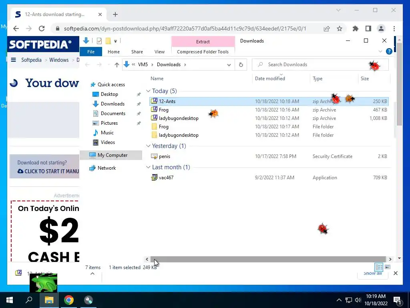
Task: Show hidden tray icons chevron
Action: coord(339,300)
